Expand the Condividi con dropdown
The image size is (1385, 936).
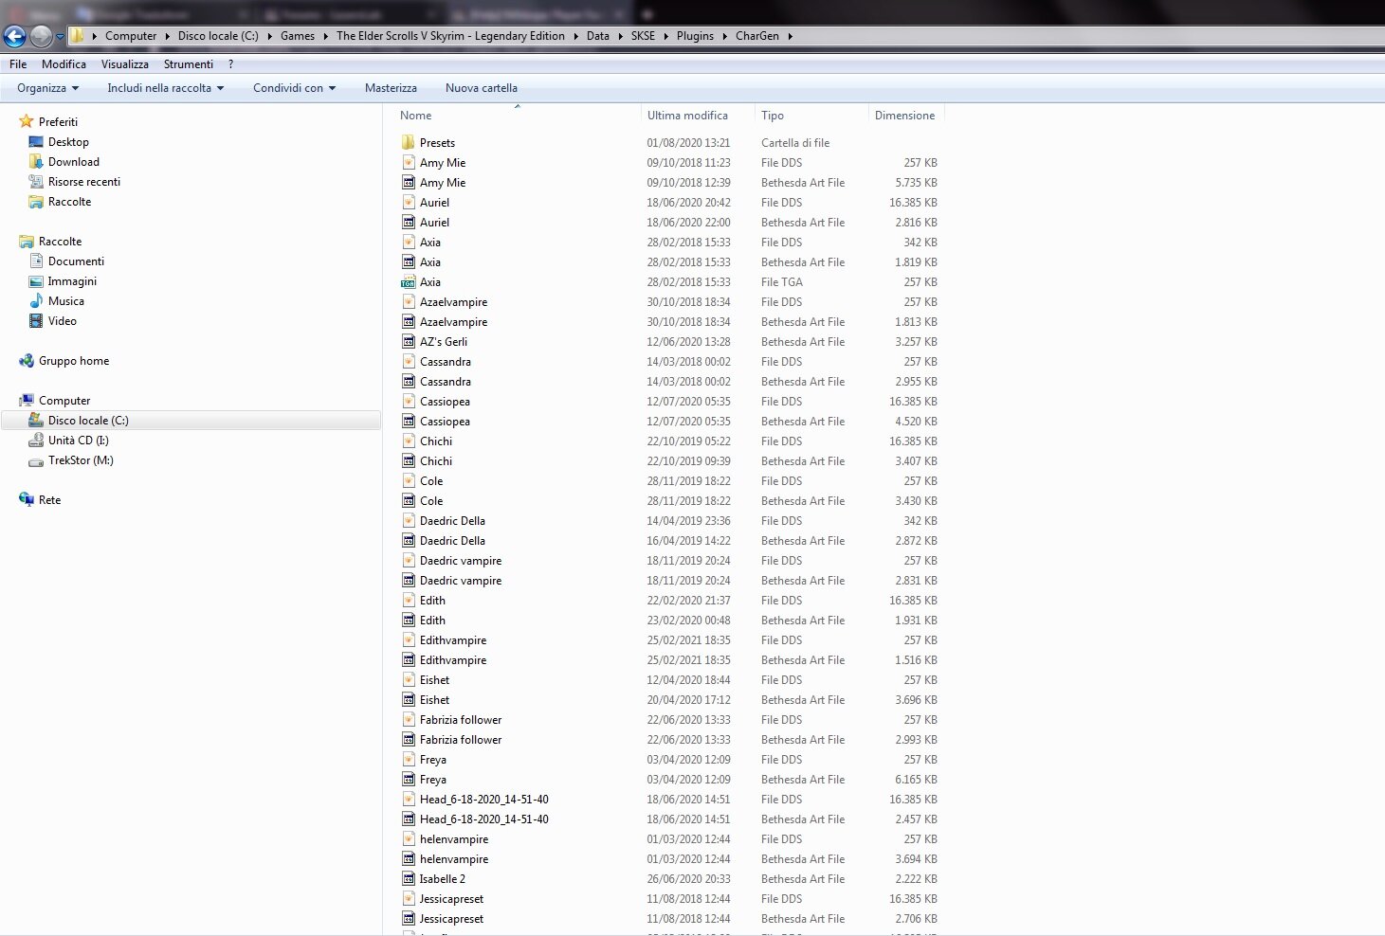tap(294, 88)
